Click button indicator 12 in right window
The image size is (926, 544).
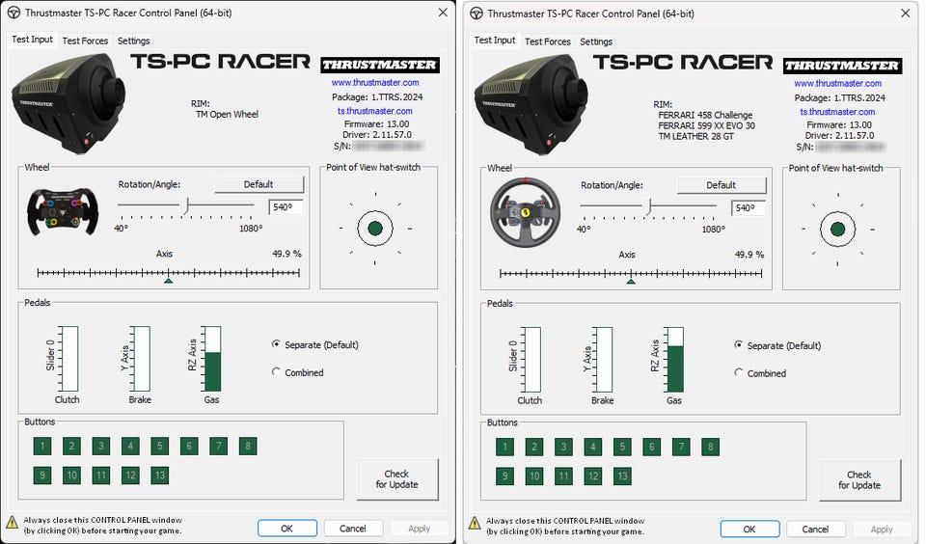click(x=593, y=476)
